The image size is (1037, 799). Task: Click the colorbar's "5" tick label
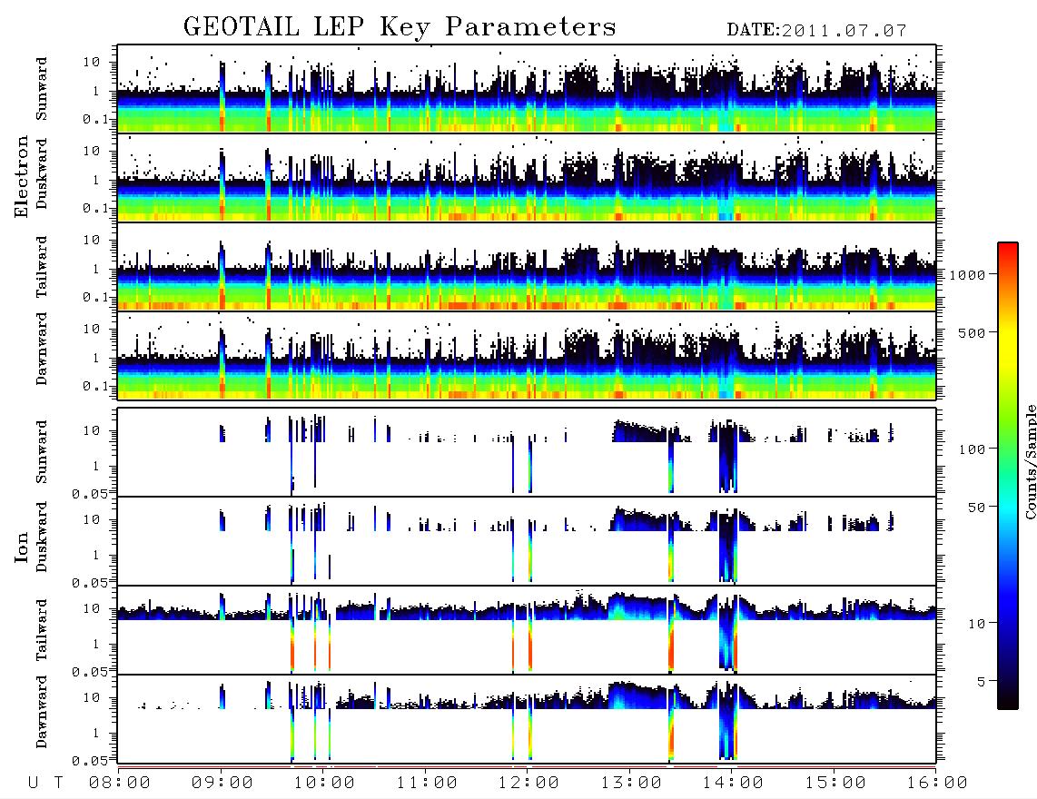coord(982,682)
